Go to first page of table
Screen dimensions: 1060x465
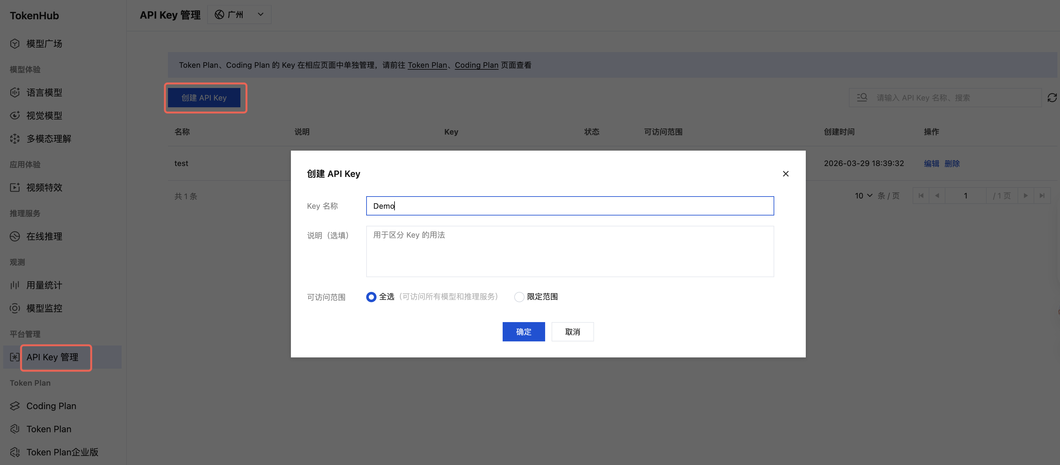[921, 196]
